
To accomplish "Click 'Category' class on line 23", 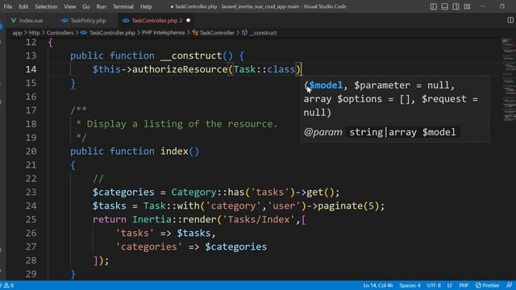I will 193,193.
